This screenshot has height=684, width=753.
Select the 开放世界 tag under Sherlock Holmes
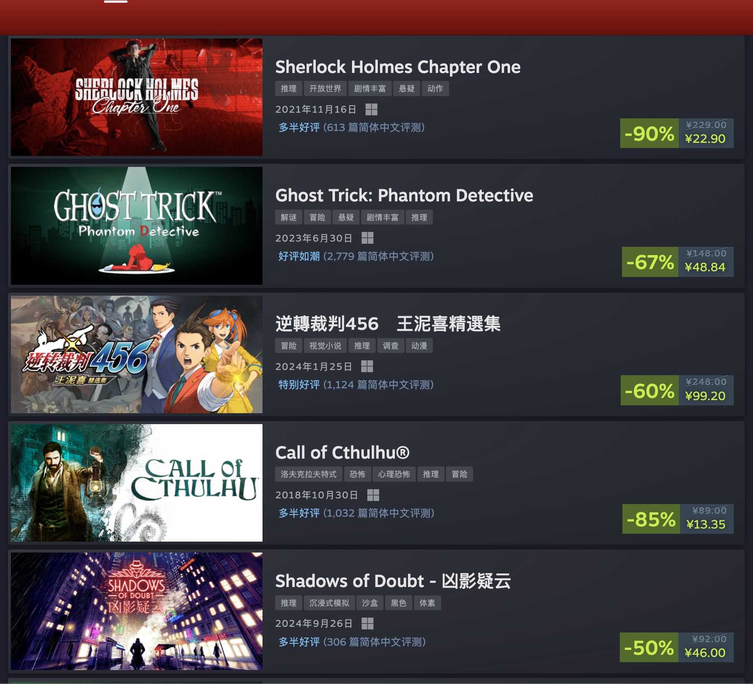325,89
